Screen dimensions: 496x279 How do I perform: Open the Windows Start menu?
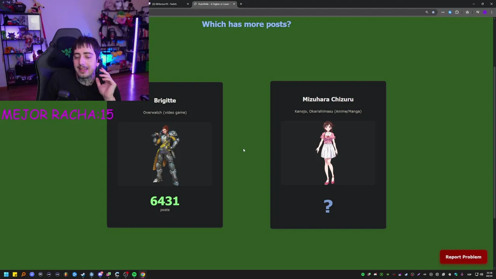6,274
